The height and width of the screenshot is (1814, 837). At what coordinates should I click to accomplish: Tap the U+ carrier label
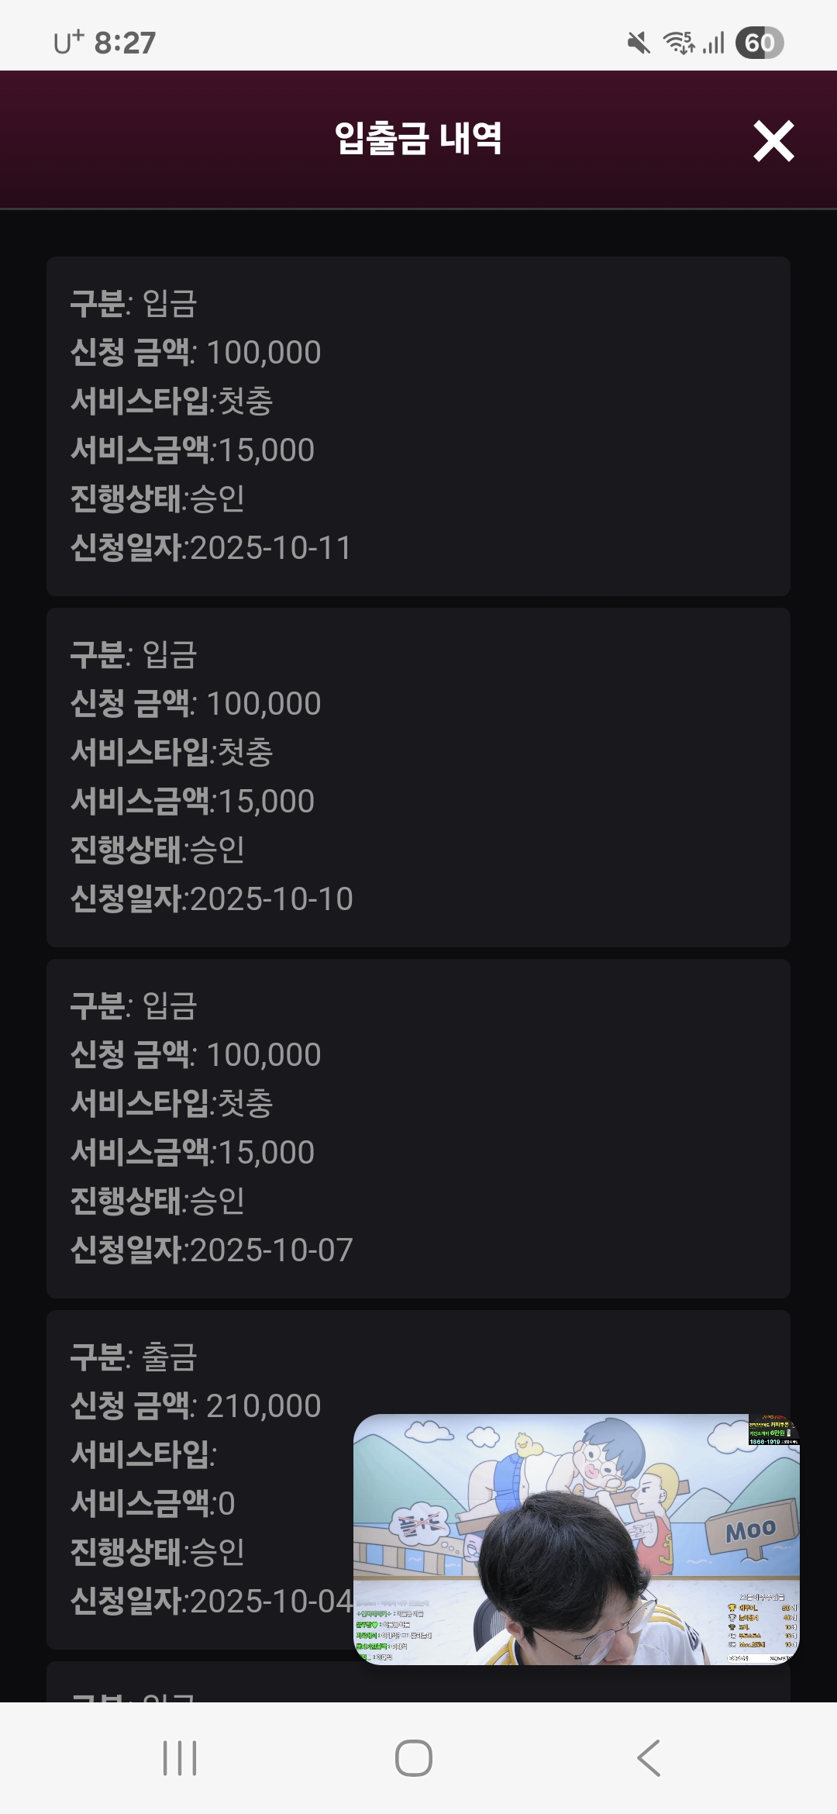pos(68,43)
